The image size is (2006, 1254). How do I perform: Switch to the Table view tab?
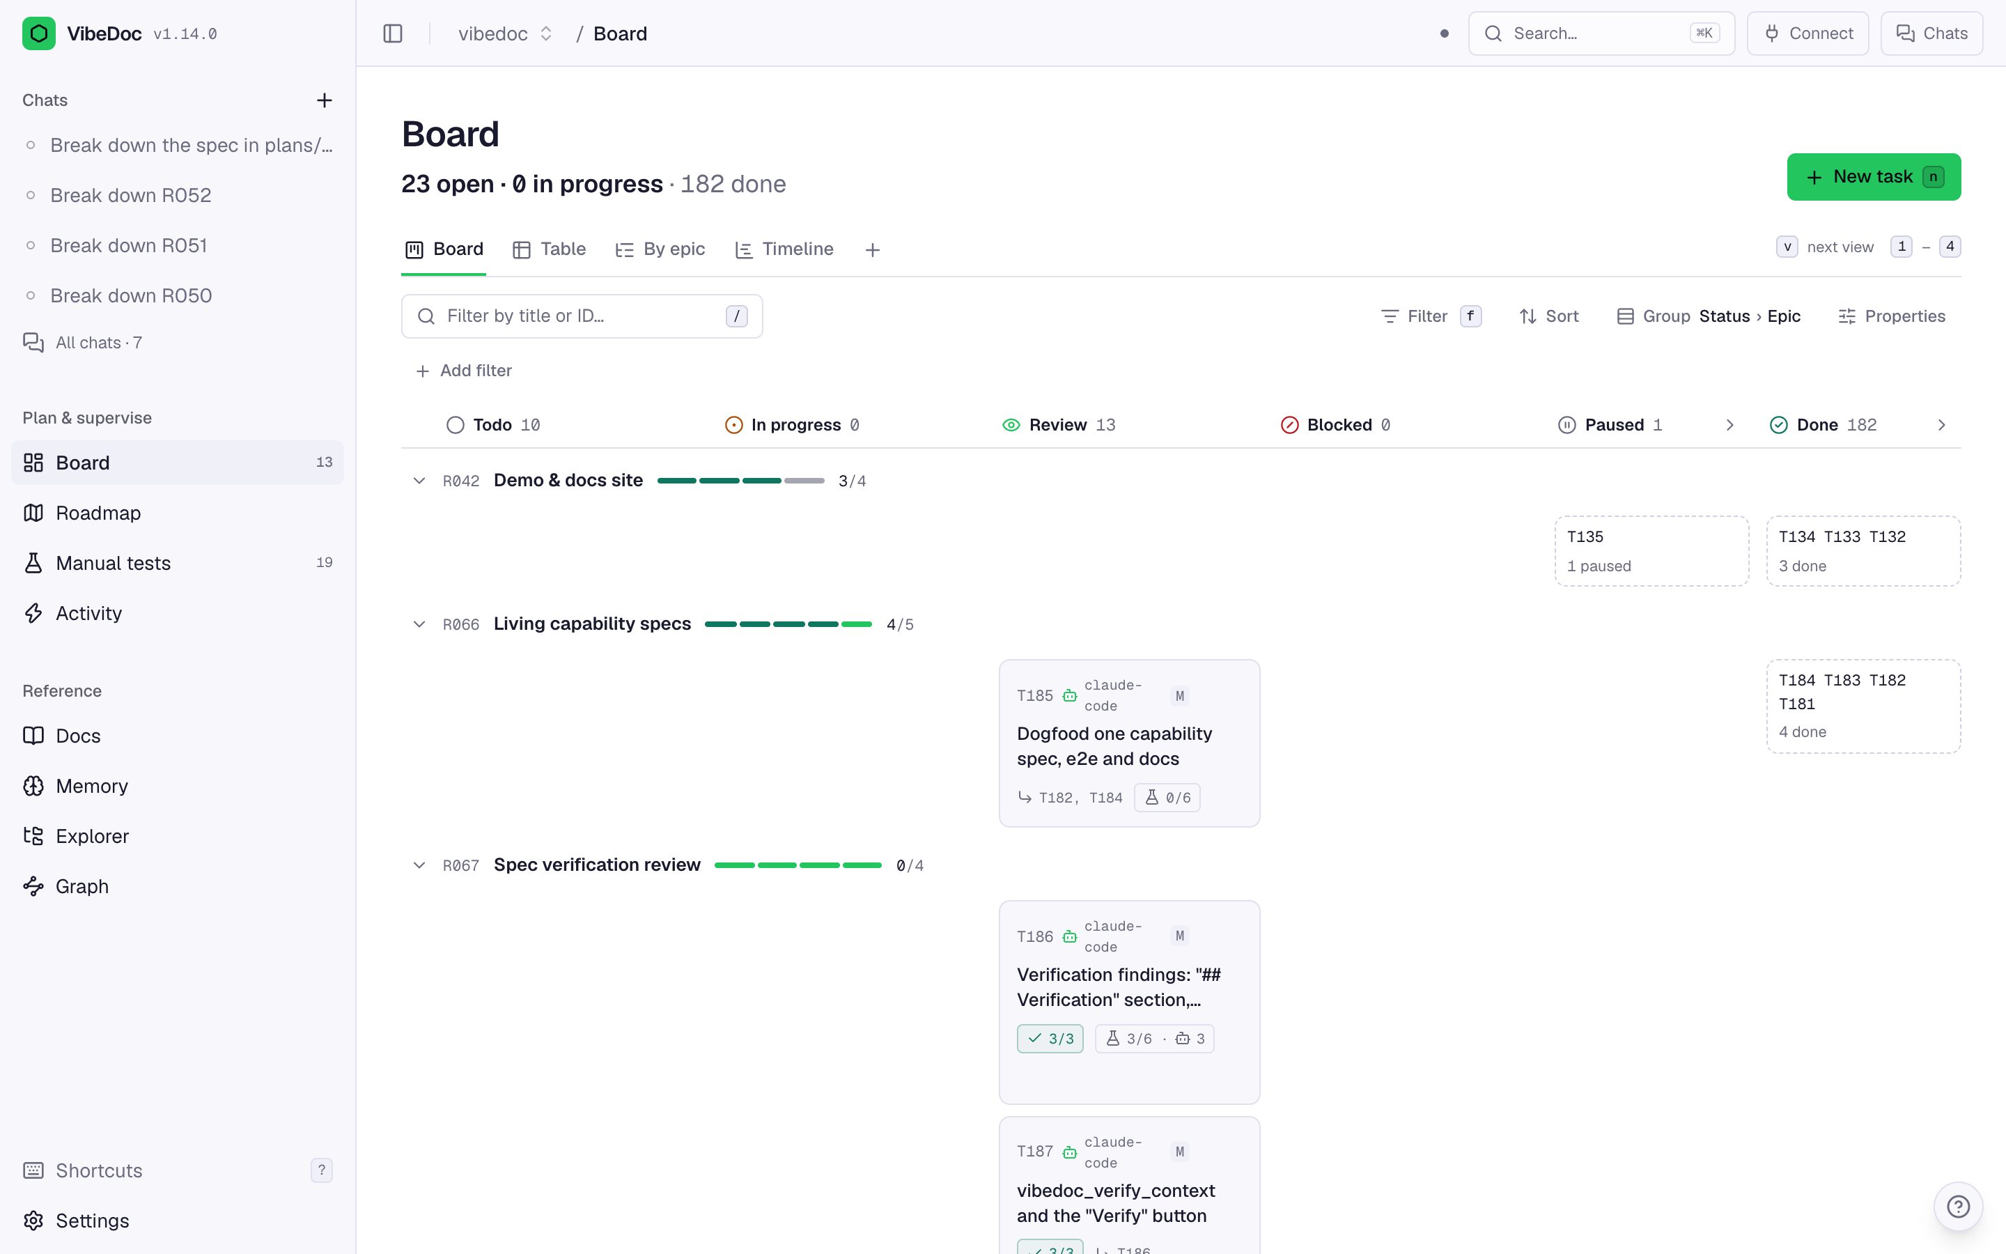click(549, 249)
